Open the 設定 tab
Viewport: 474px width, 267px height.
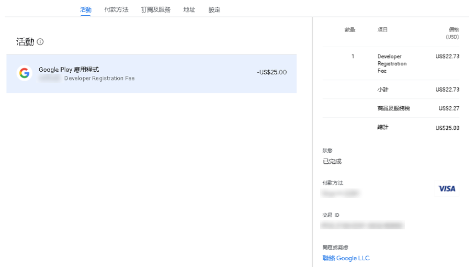tap(215, 9)
